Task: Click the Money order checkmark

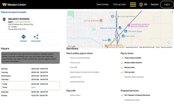Action: (122, 68)
